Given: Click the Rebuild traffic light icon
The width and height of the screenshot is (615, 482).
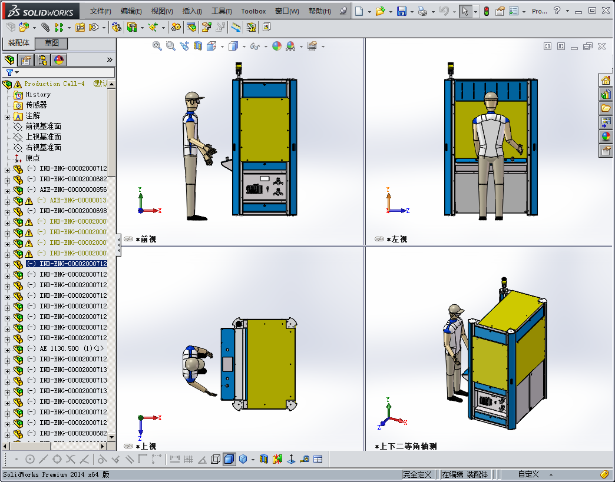Looking at the screenshot, I should pos(486,11).
